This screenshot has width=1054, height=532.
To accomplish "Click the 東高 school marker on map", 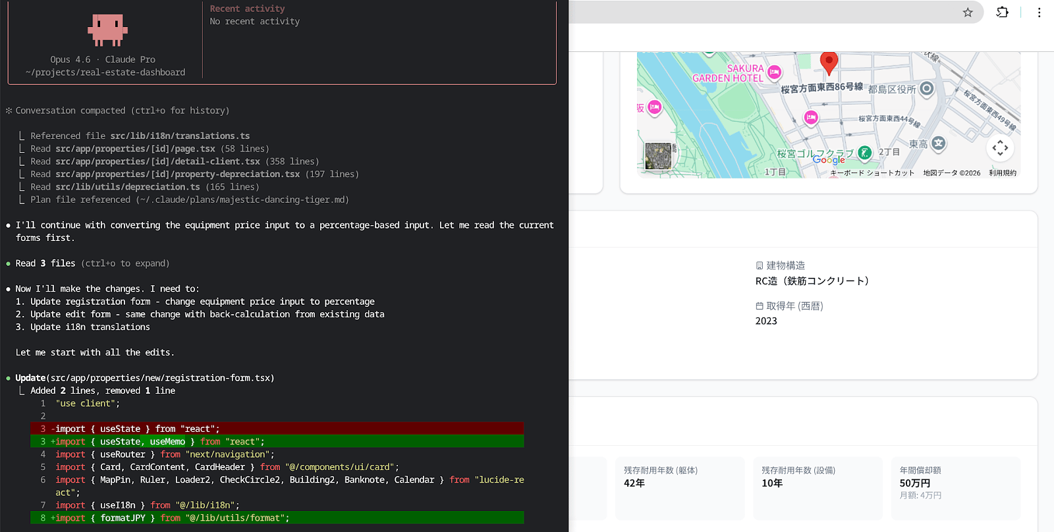I will click(x=939, y=143).
